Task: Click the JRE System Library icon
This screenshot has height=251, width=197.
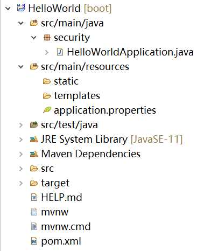Action: click(34, 139)
